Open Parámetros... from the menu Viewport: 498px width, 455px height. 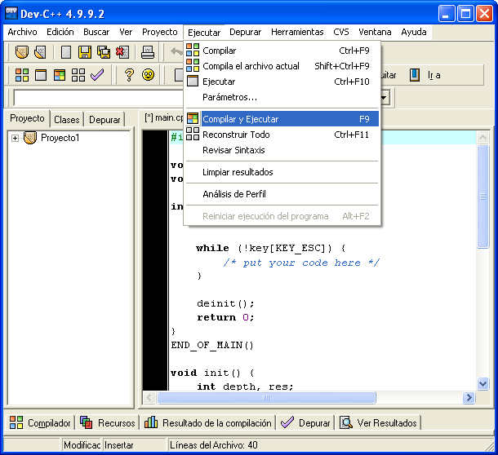282,97
